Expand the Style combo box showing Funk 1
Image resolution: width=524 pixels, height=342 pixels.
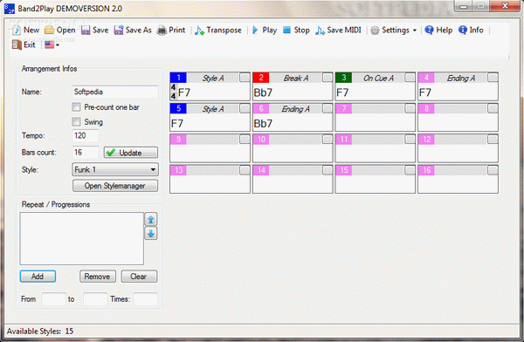click(115, 169)
